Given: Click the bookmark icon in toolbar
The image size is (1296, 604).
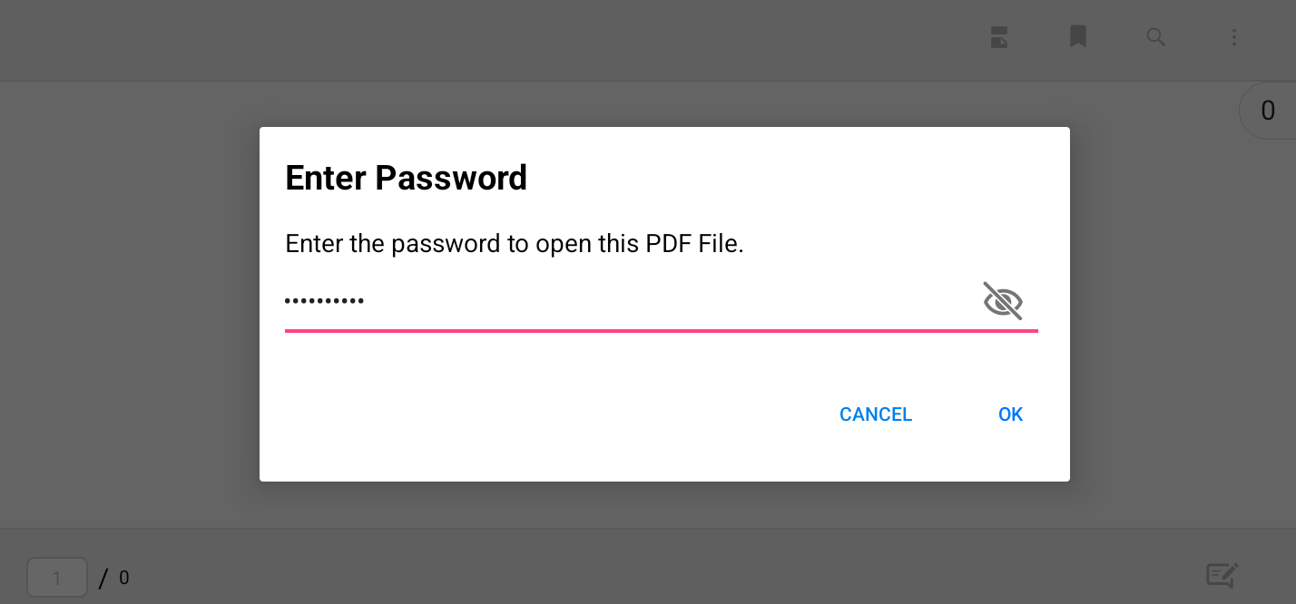Looking at the screenshot, I should (x=1078, y=37).
